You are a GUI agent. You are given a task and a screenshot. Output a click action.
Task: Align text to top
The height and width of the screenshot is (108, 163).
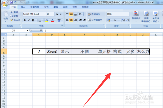click(x=67, y=14)
